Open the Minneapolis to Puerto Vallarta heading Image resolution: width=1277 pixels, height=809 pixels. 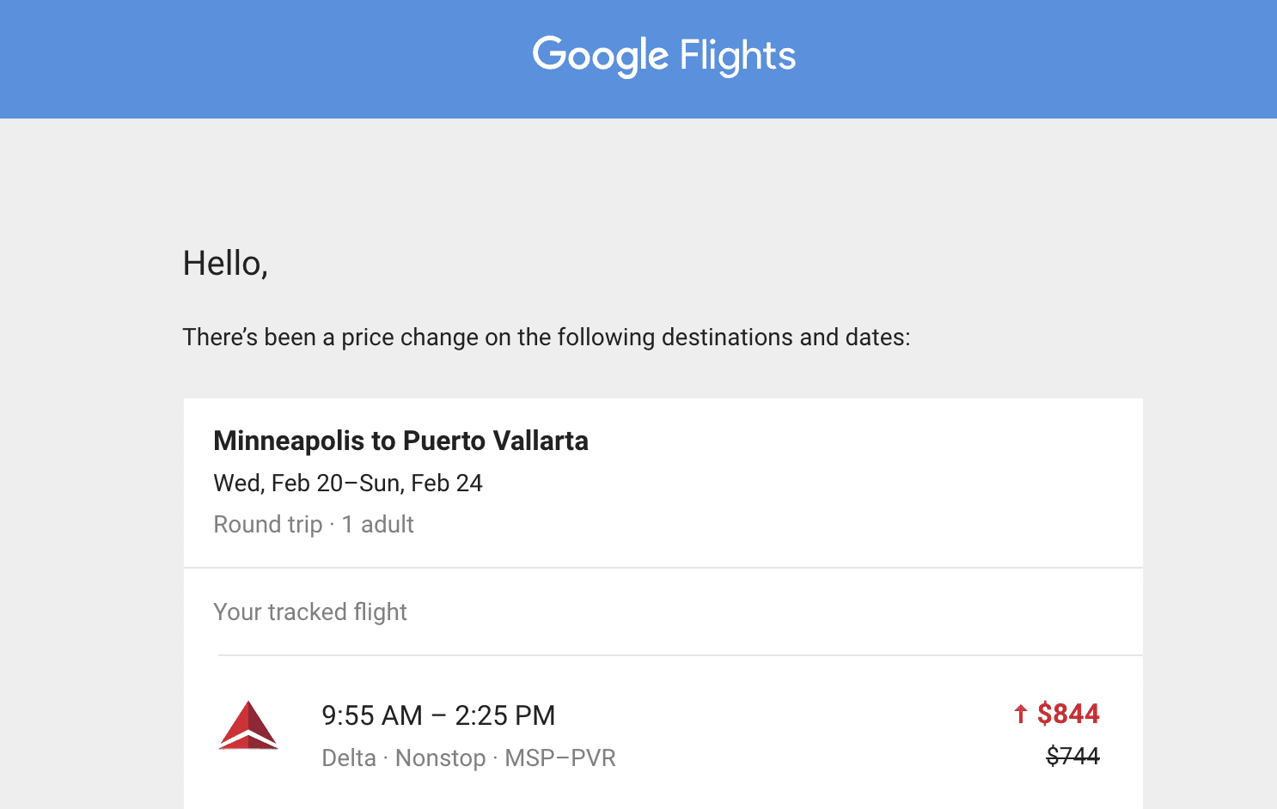[x=400, y=441]
